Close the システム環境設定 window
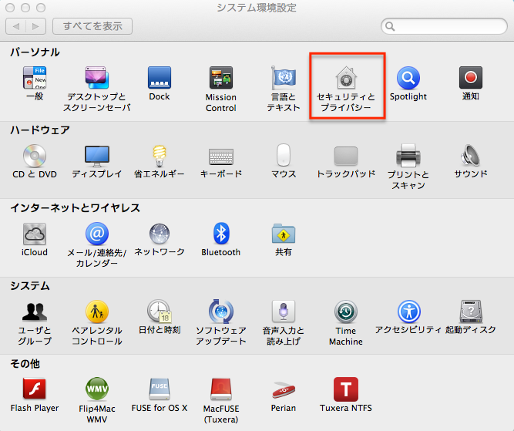 point(10,8)
